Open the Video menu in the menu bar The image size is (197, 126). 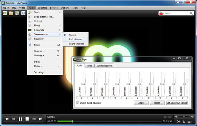click(x=22, y=8)
